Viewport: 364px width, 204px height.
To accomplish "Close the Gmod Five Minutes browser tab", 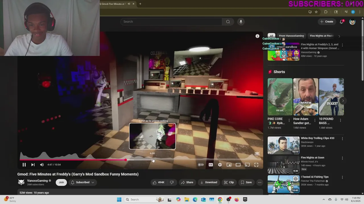I will tap(133, 4).
